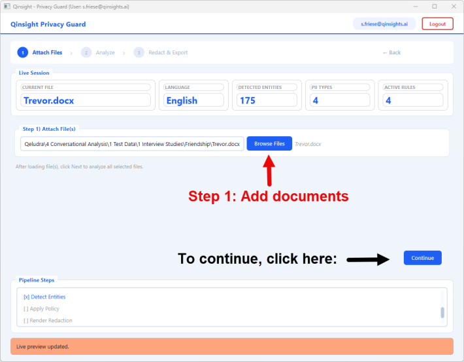
Task: Select the Attach Files step tab
Action: (x=47, y=52)
